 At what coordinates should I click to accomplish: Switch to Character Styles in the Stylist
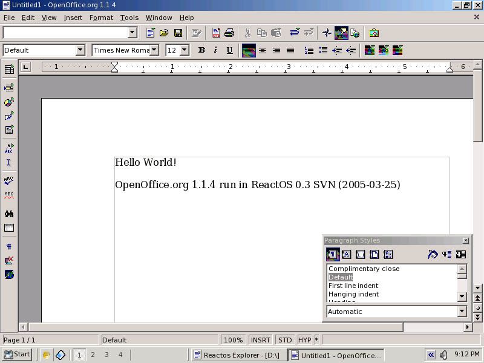[x=346, y=255]
